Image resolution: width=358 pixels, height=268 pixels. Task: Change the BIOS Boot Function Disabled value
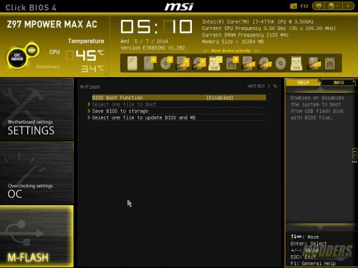(x=220, y=98)
